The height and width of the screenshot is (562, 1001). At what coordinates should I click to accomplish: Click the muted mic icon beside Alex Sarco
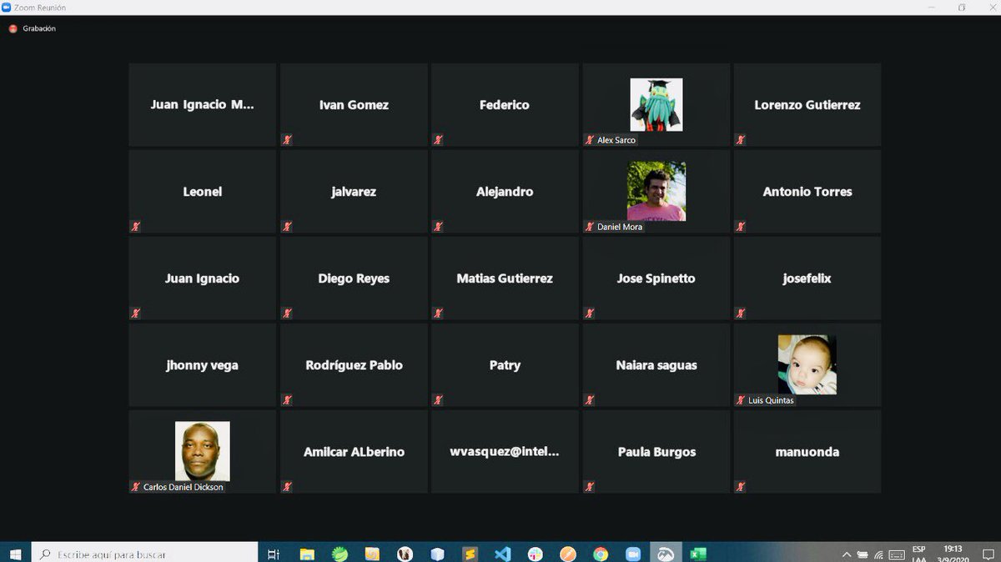(x=590, y=140)
